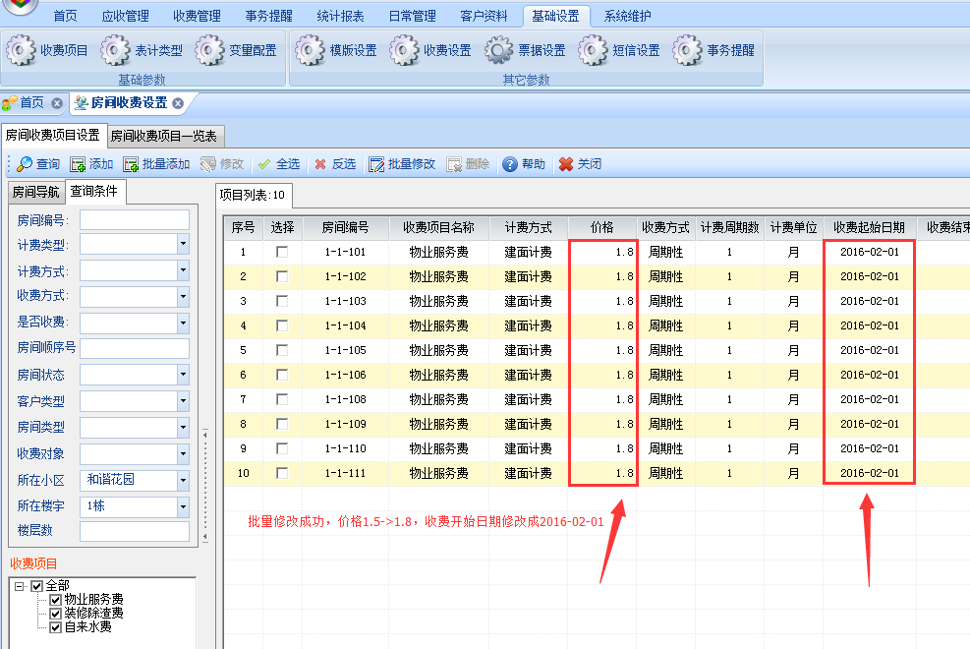This screenshot has height=649, width=970.
Task: Open the 短信设置 gear icon
Action: pos(593,50)
